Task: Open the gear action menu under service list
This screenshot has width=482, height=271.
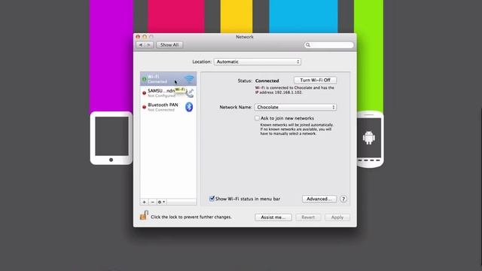Action: (x=161, y=202)
